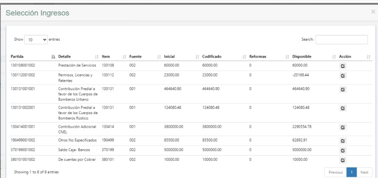This screenshot has height=178, width=378.
Task: Click the Prestación de Servicios detail text
Action: click(x=77, y=66)
